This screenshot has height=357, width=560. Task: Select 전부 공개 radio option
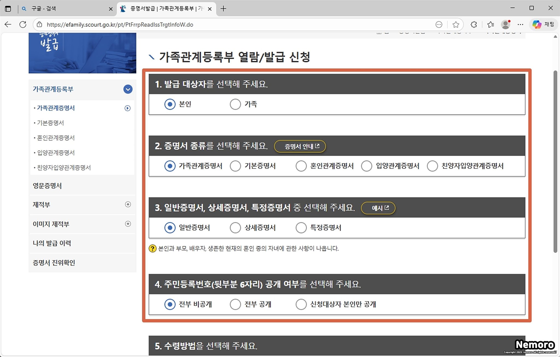click(x=235, y=304)
